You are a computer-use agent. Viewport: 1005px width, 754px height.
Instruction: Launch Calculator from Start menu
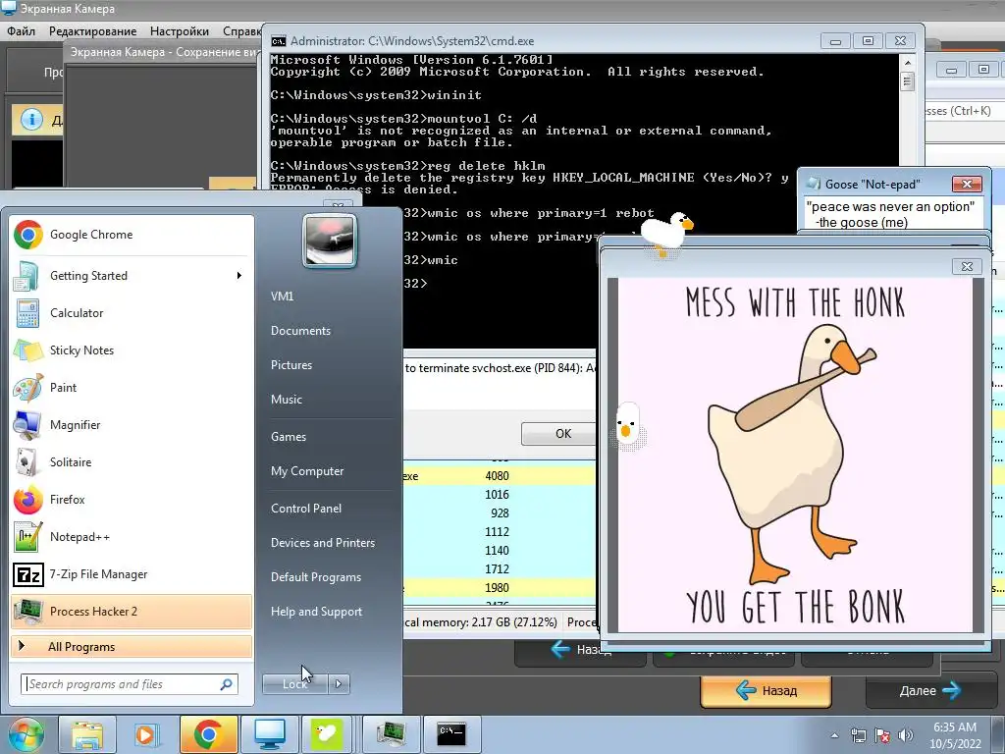tap(132, 313)
